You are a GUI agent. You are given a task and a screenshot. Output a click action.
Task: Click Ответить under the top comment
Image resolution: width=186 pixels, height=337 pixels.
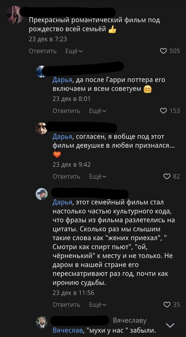point(43,51)
